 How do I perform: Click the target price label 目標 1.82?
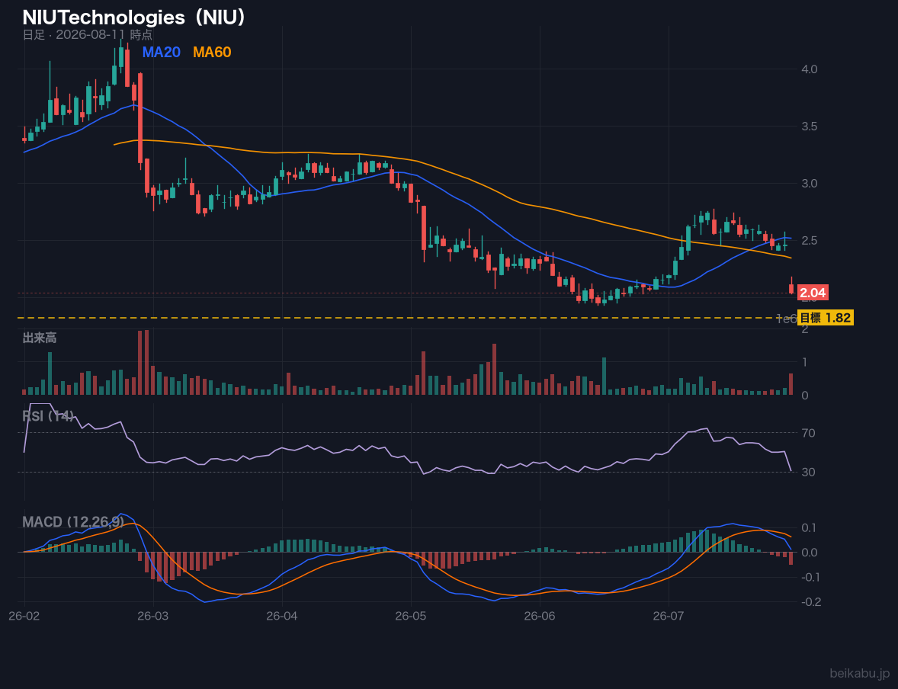pyautogui.click(x=826, y=318)
